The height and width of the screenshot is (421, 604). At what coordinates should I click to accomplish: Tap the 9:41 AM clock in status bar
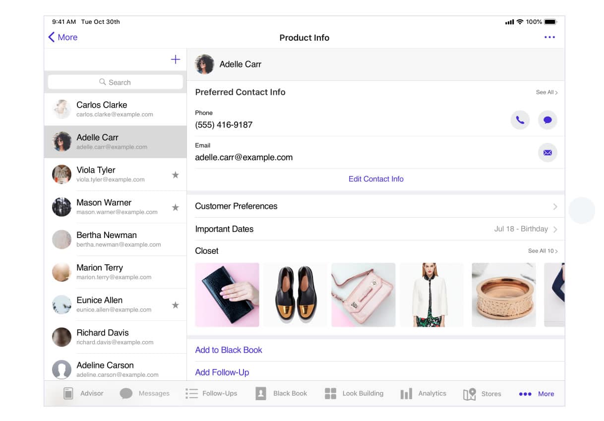(64, 22)
